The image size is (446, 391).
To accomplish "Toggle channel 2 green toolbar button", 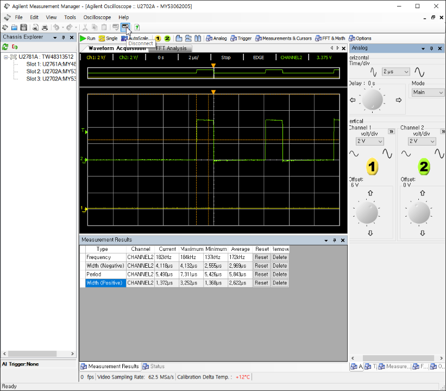I will click(167, 39).
